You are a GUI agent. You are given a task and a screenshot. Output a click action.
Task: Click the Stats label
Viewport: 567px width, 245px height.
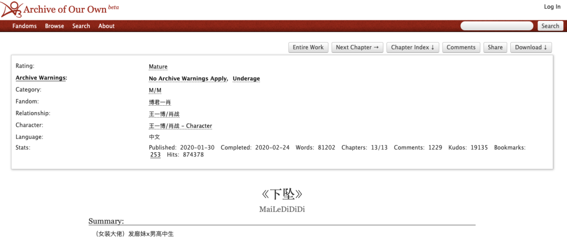tap(23, 147)
